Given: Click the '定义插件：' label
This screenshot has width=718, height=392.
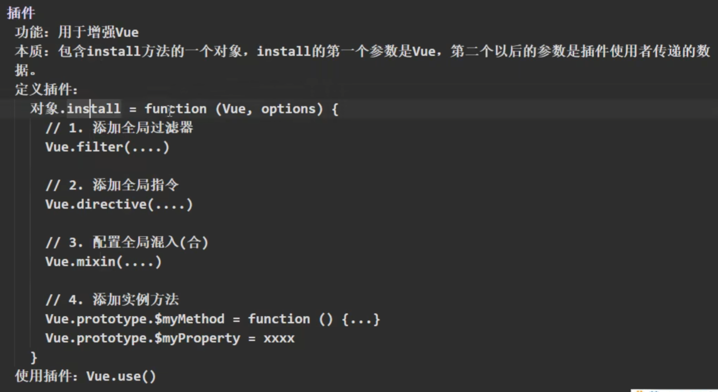Looking at the screenshot, I should 46,90.
